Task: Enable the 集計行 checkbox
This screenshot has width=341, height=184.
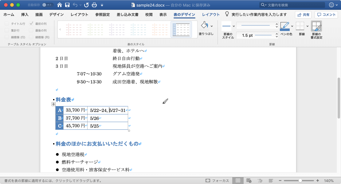Action: (x=7, y=30)
